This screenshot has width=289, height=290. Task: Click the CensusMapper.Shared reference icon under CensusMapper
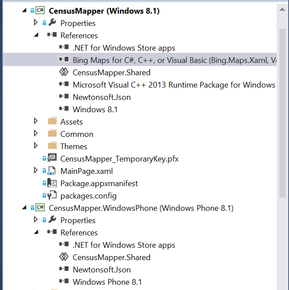(63, 73)
